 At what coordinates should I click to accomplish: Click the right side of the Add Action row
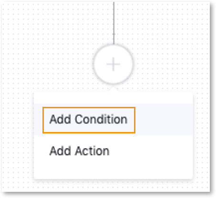[x=159, y=151]
